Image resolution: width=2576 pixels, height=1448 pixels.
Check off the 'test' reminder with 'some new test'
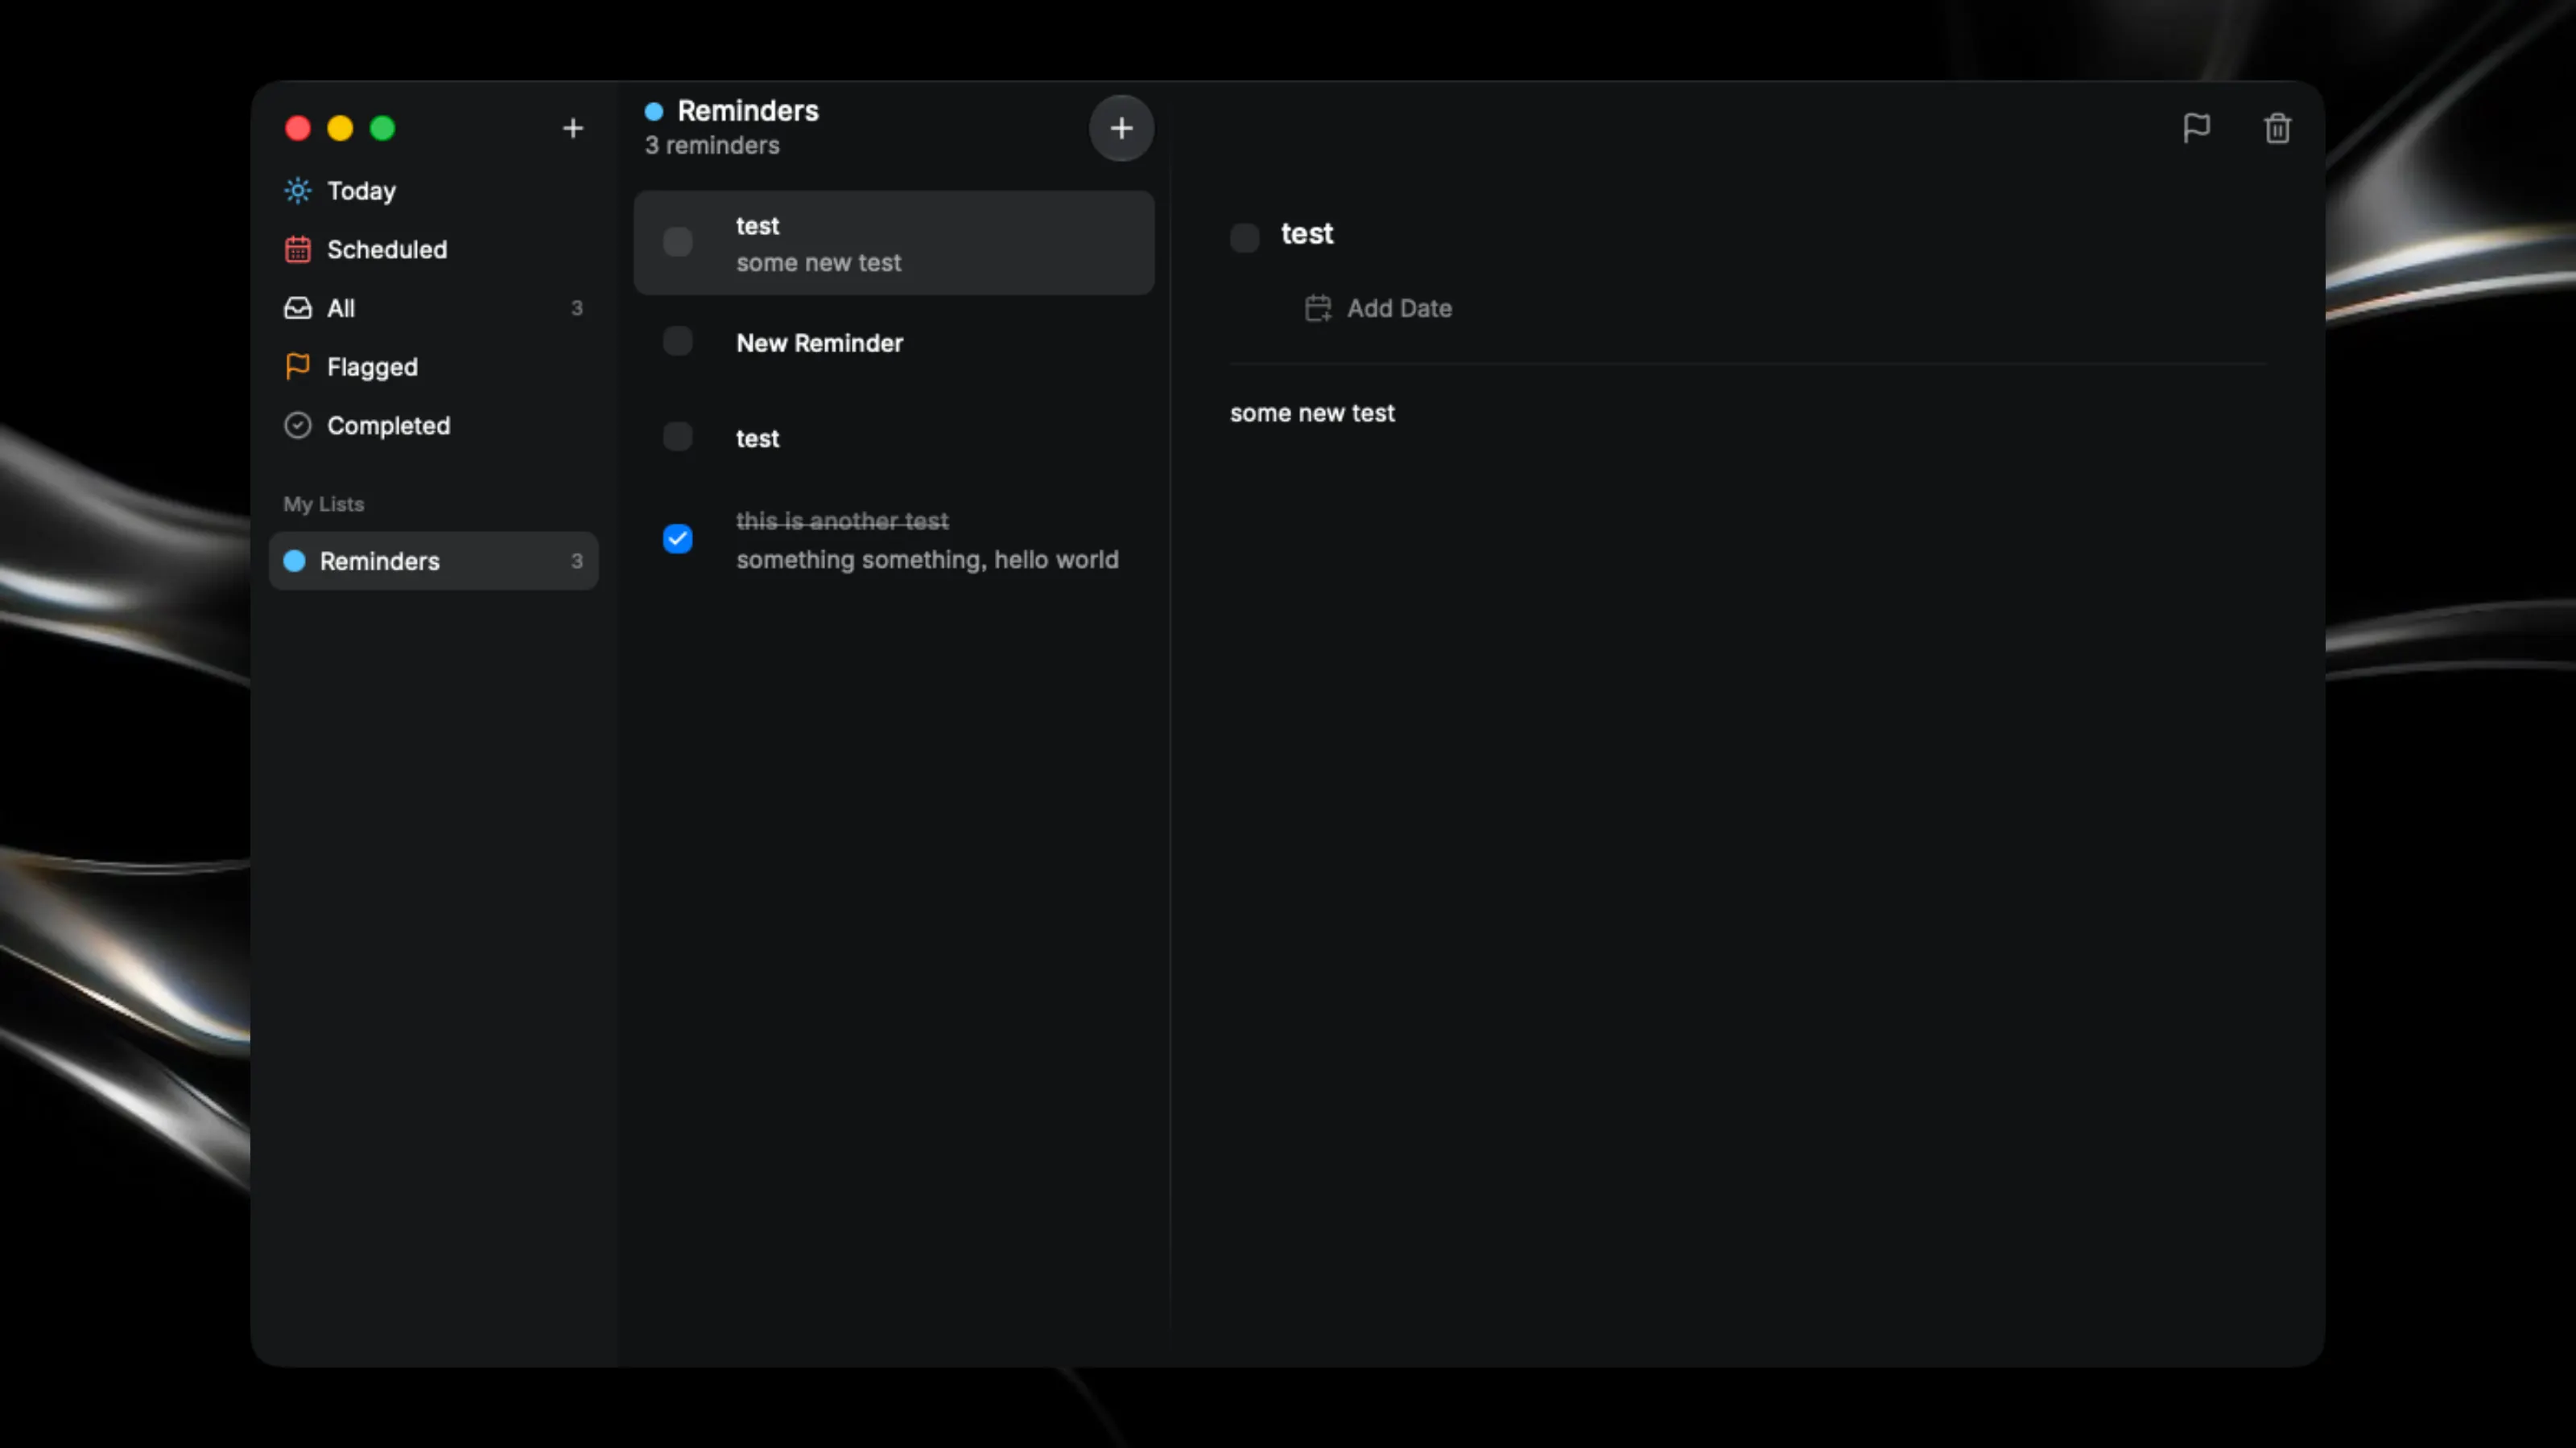pos(677,242)
